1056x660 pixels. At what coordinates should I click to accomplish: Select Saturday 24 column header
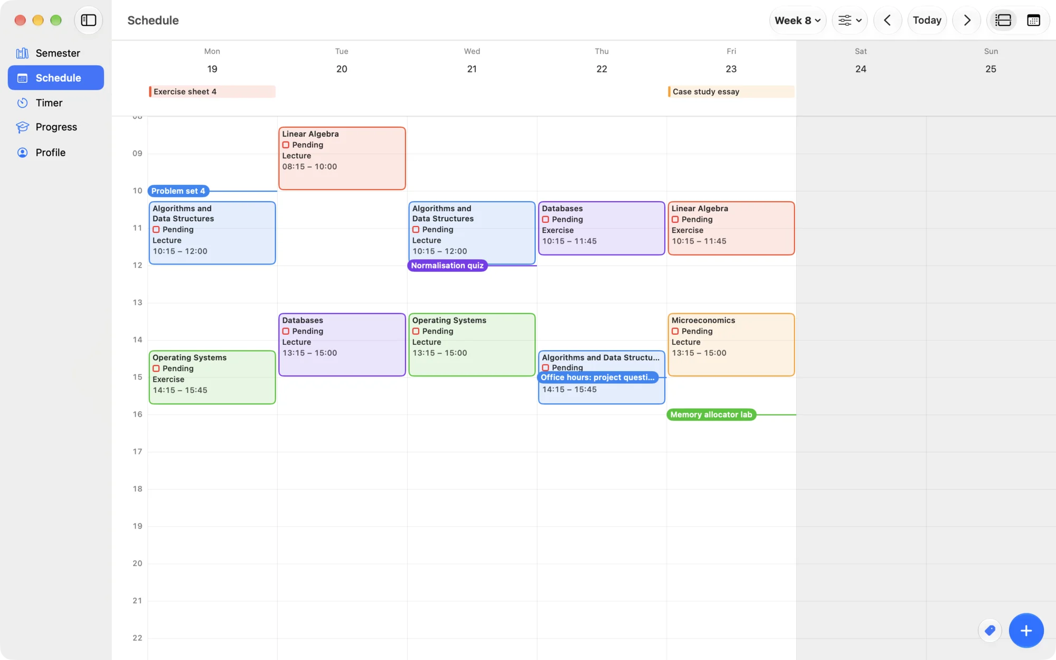861,61
